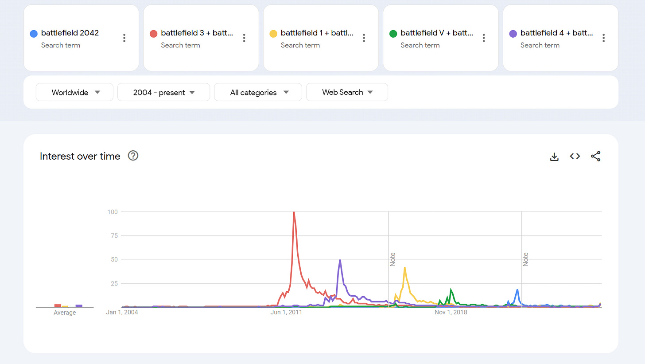Click the blue battlefield 2042 color dot

click(33, 33)
